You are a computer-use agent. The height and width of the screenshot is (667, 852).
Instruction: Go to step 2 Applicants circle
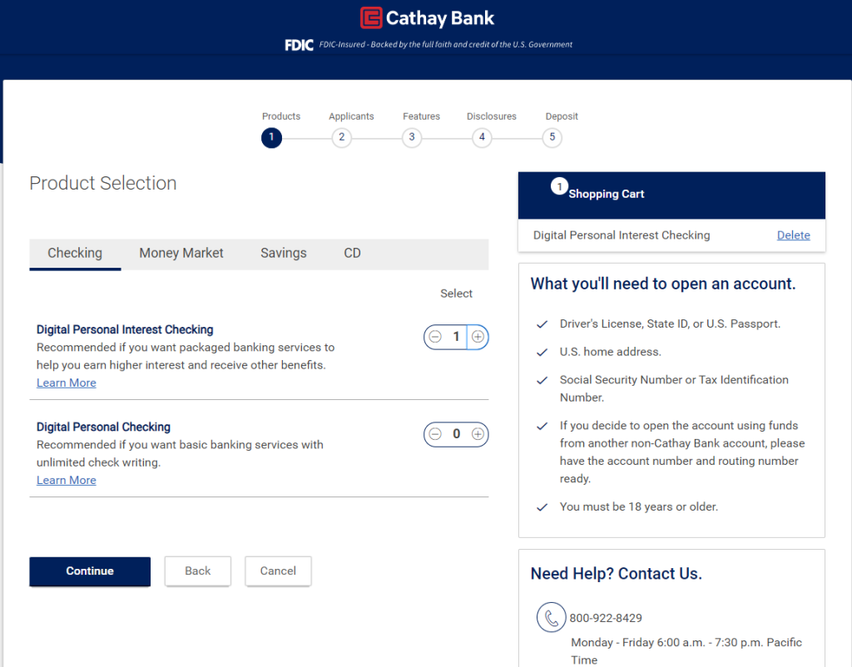tap(341, 137)
